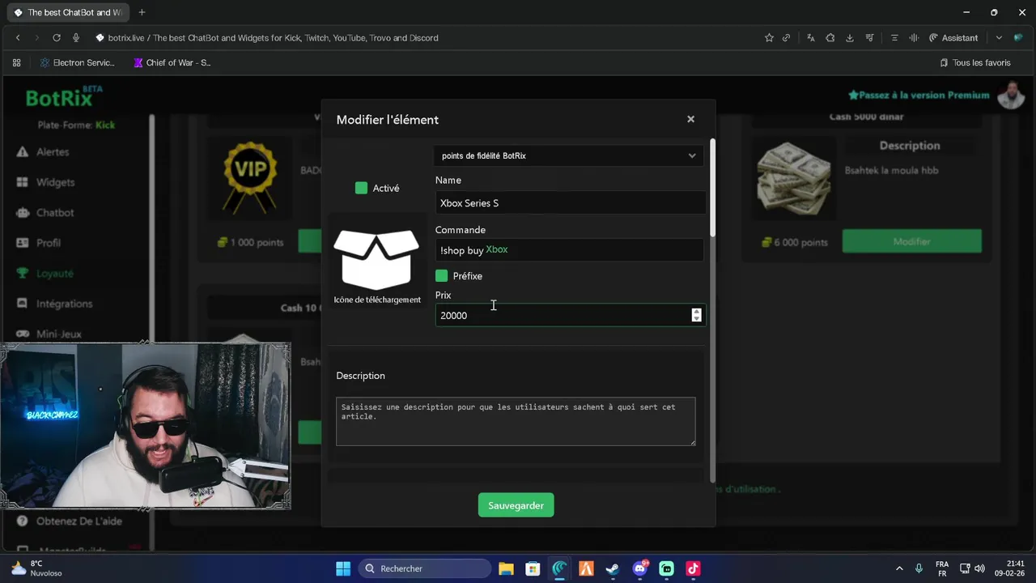Open File Explorer from taskbar
The height and width of the screenshot is (583, 1036).
click(506, 568)
